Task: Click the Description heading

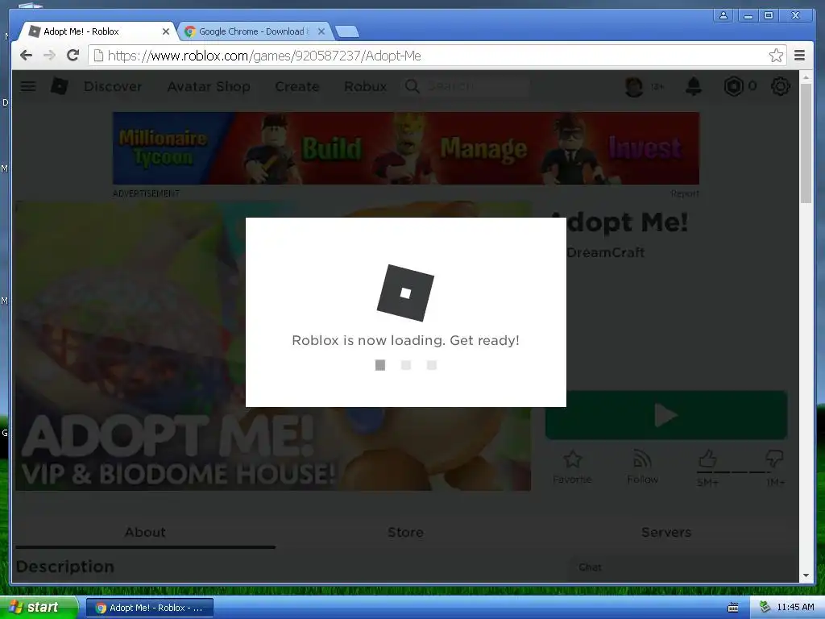Action: tap(65, 567)
